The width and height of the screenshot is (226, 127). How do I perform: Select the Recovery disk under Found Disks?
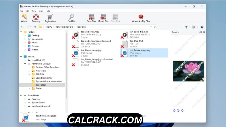tap(36, 99)
